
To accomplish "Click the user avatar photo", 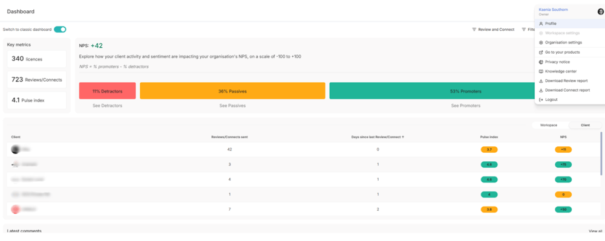I will pyautogui.click(x=600, y=11).
